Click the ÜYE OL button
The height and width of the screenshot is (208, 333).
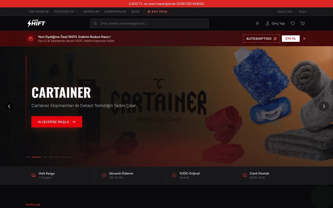tap(291, 39)
